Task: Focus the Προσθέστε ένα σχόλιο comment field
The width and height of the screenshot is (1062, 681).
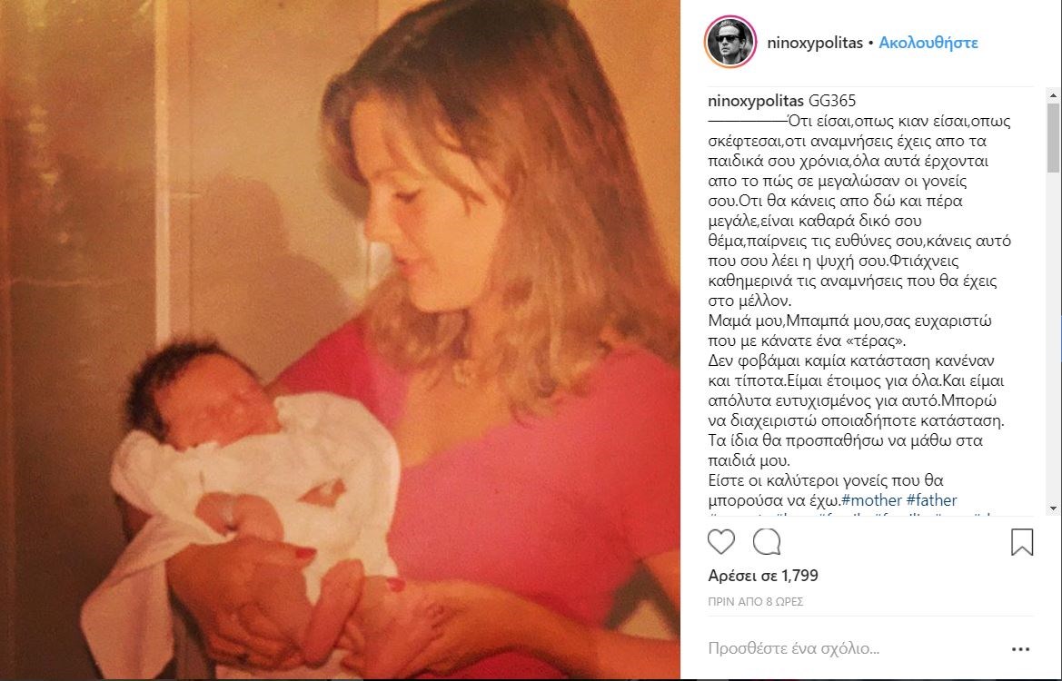Action: (853, 648)
